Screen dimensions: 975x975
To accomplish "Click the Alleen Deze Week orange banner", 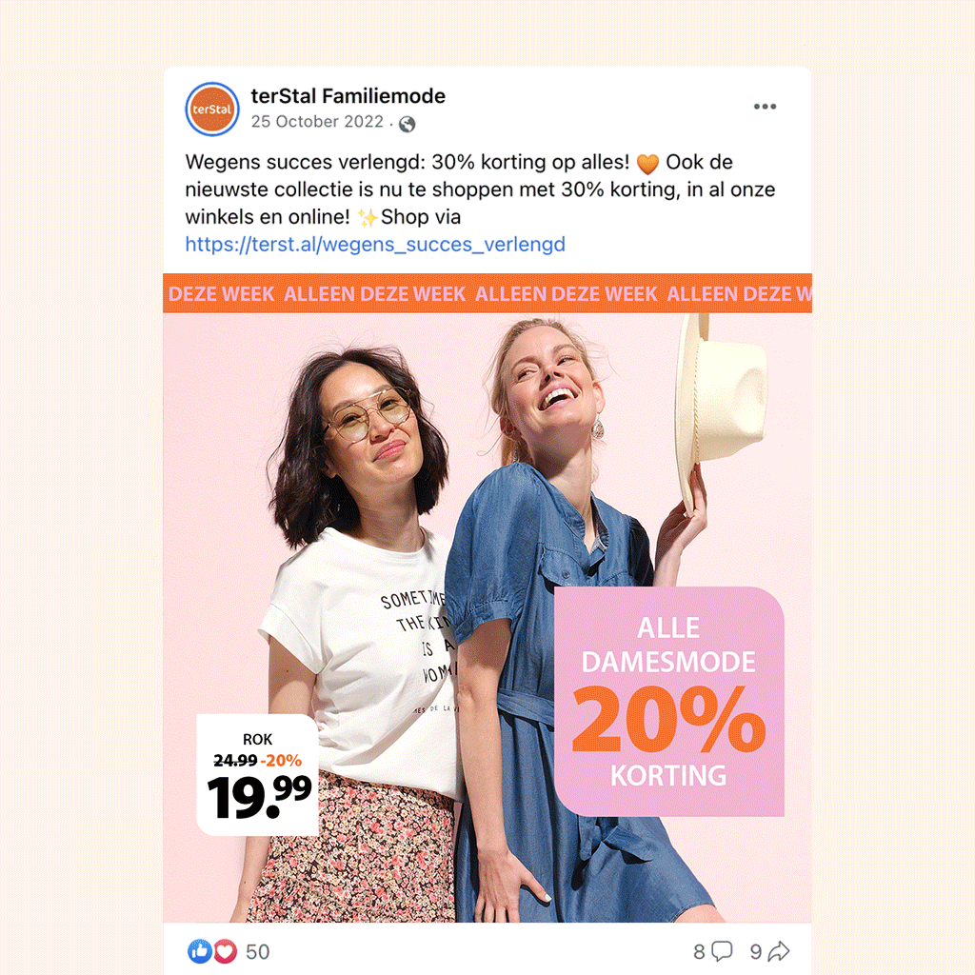I will (487, 293).
